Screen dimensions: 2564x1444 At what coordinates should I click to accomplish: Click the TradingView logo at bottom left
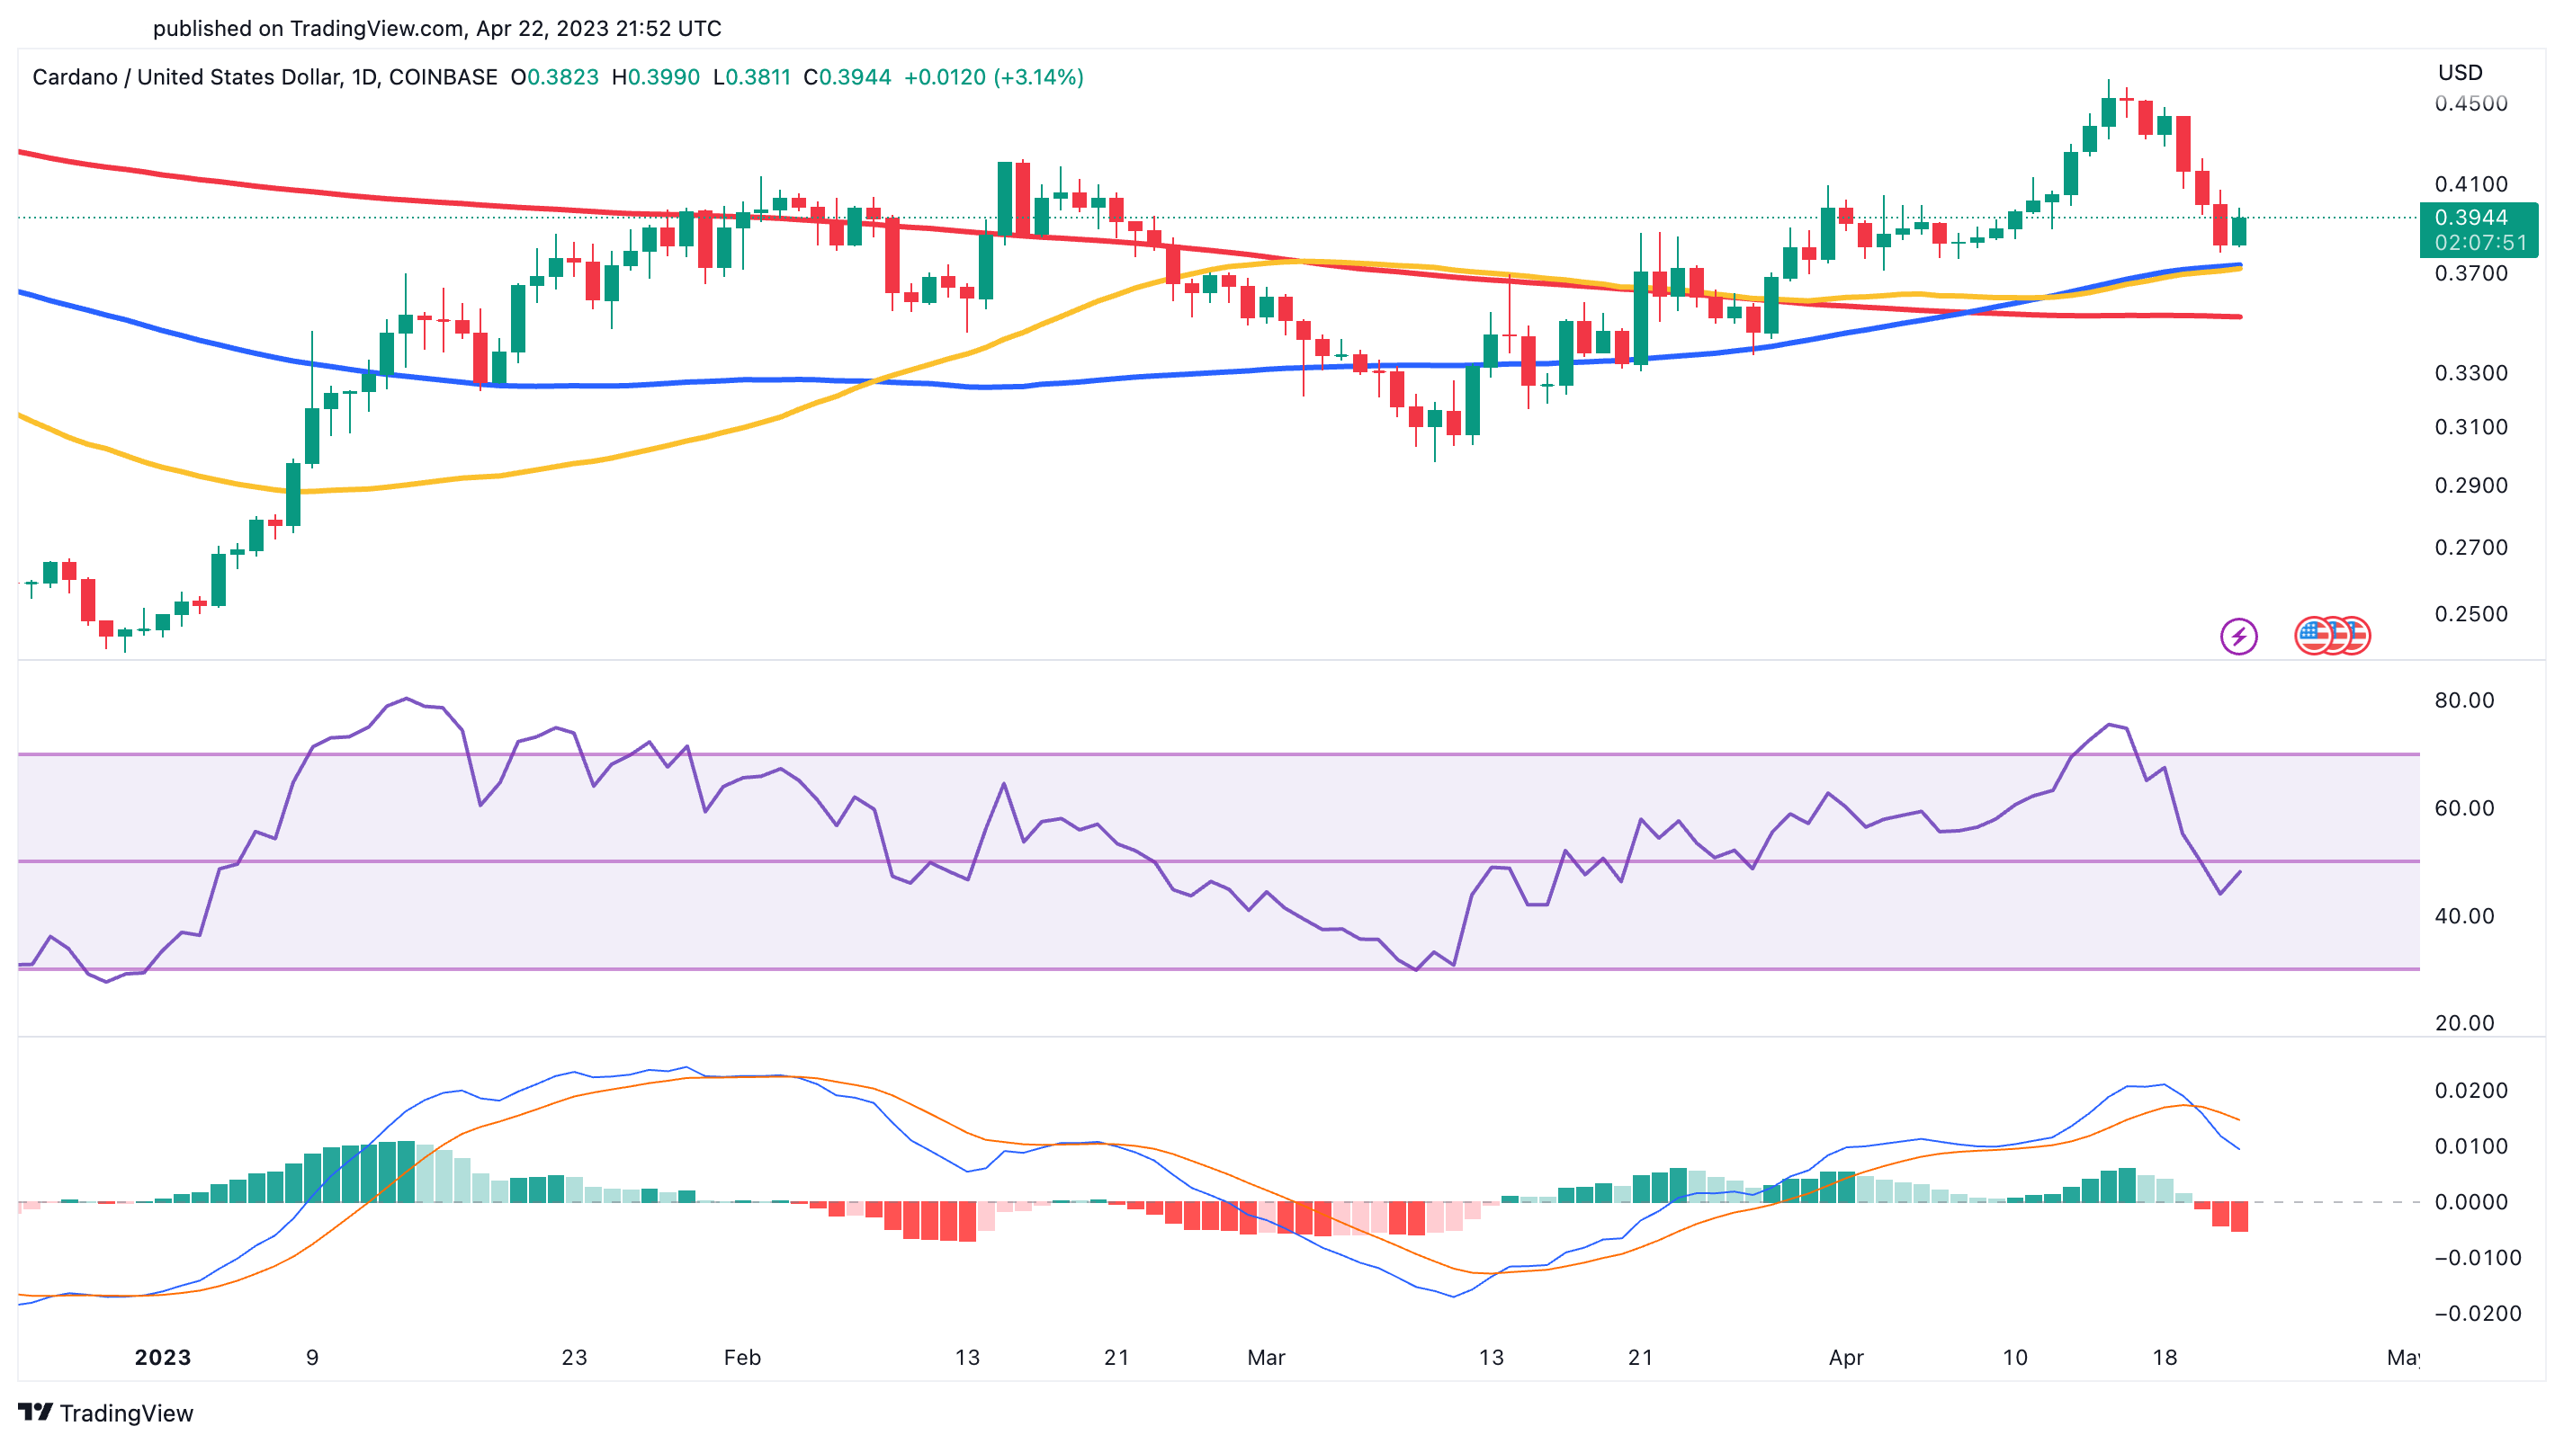(x=35, y=1413)
